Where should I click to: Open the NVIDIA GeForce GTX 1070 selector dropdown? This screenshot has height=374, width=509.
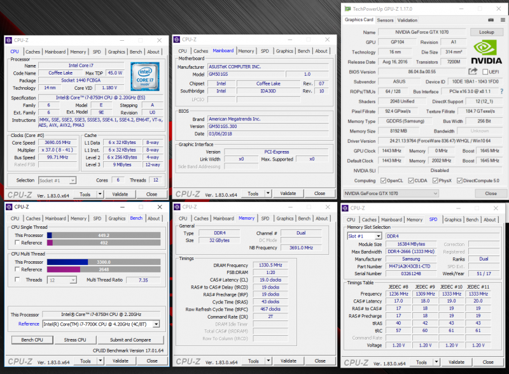(x=391, y=193)
